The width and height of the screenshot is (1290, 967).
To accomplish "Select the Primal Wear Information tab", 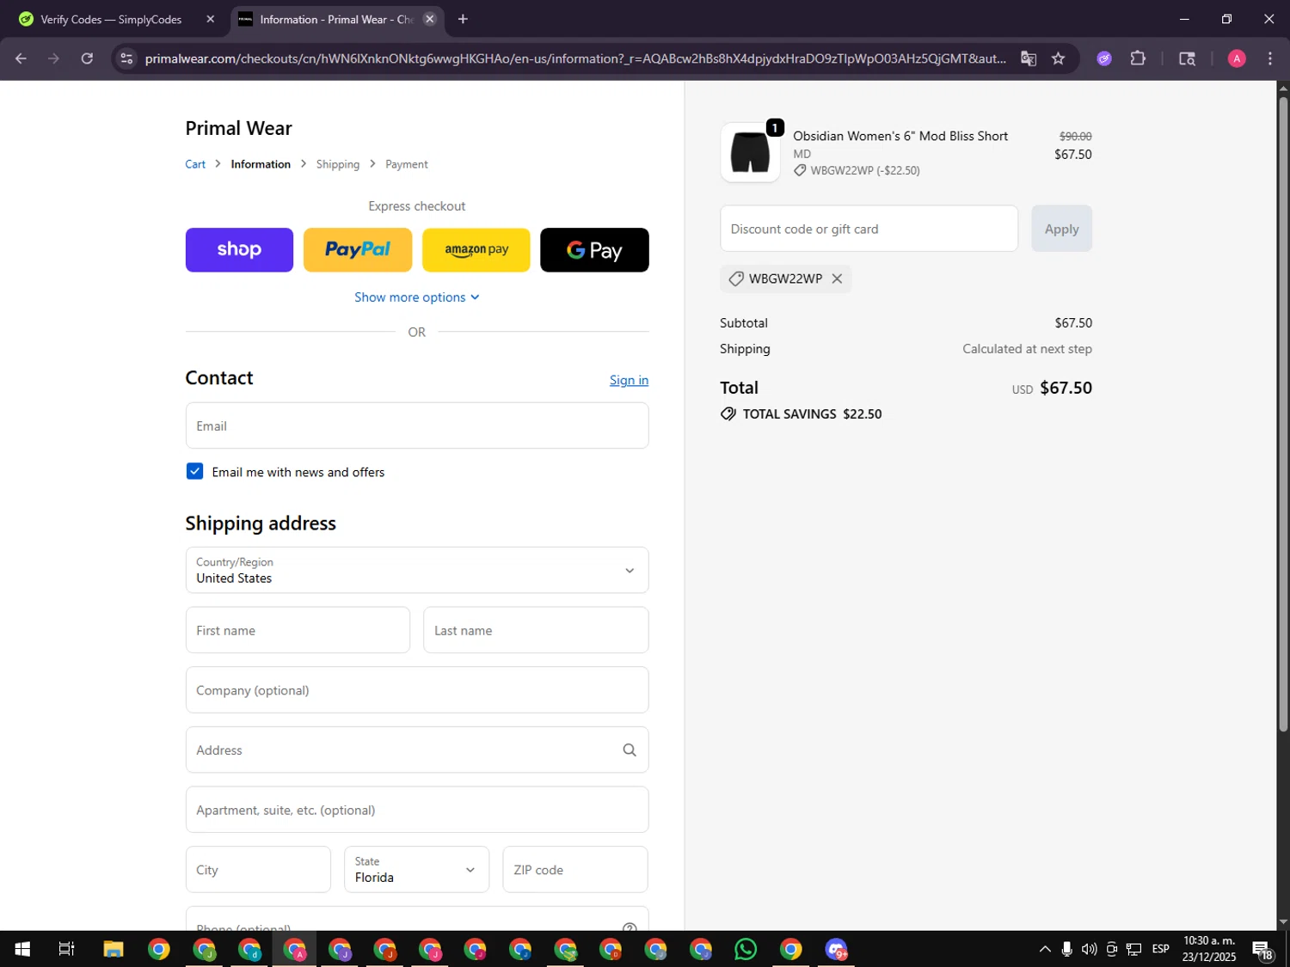I will point(337,19).
